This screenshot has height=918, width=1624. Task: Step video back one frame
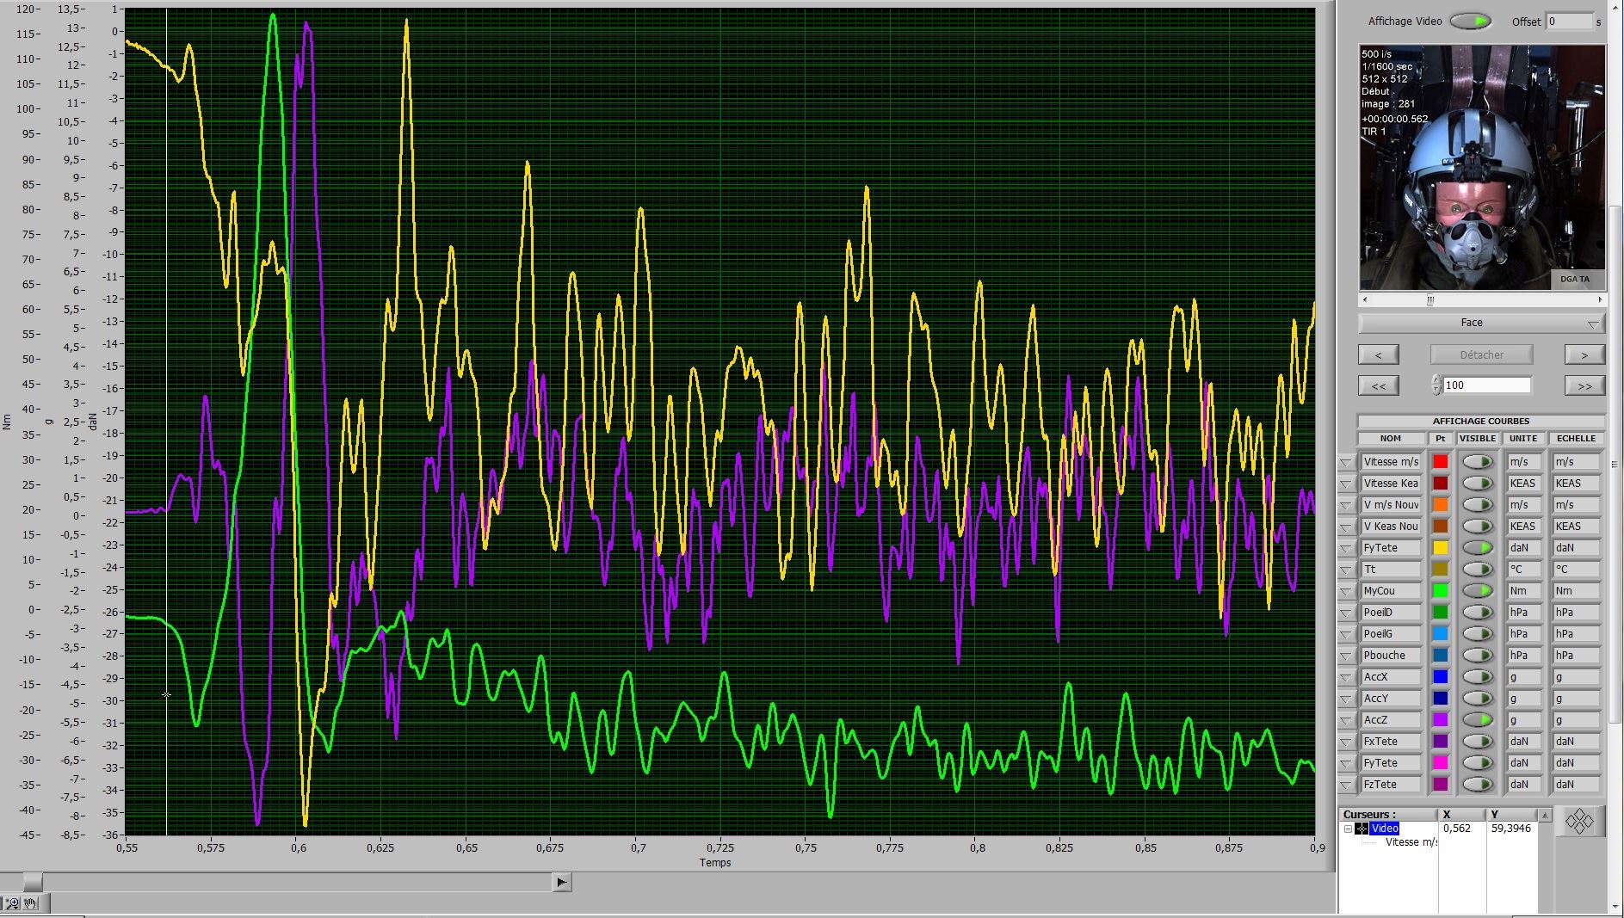point(1378,354)
